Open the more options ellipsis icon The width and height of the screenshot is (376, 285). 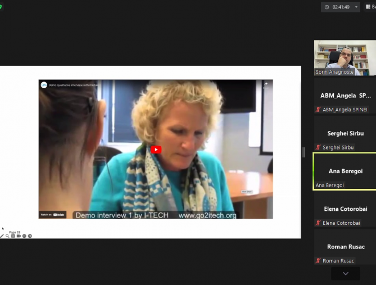pyautogui.click(x=24, y=236)
